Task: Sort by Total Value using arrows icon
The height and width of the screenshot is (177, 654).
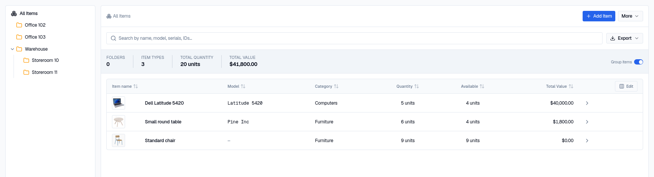Action: coord(571,86)
